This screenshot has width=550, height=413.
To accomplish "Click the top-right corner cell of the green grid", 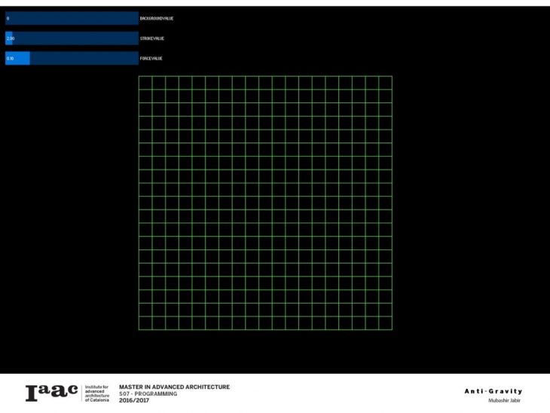I will pos(385,83).
